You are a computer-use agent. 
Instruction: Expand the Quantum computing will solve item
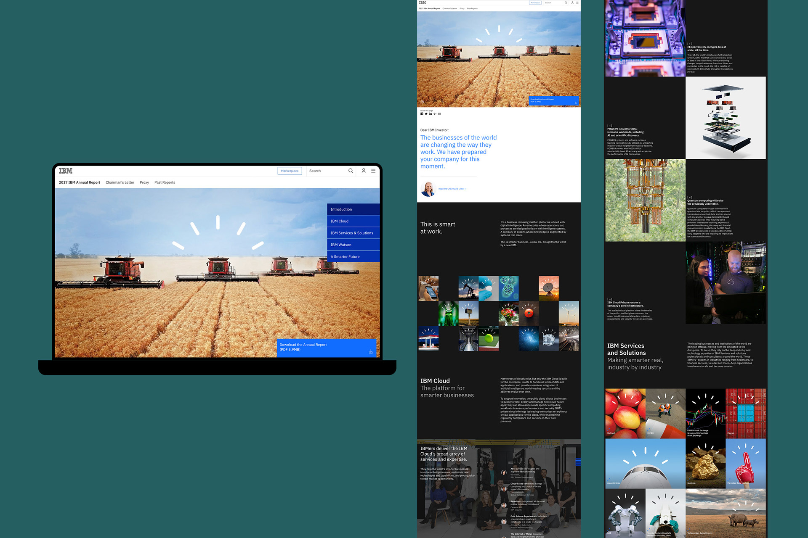690,197
